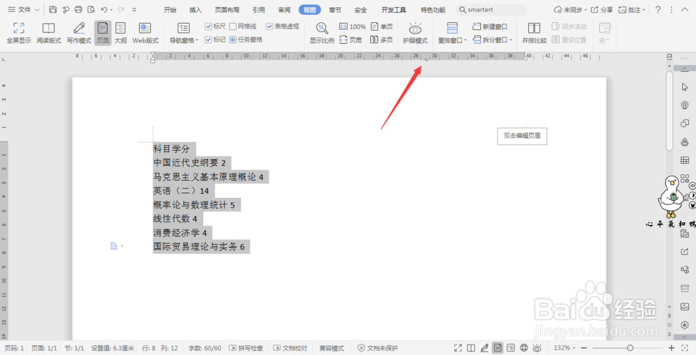
Task: Click the zoom slider handle
Action: (x=630, y=348)
